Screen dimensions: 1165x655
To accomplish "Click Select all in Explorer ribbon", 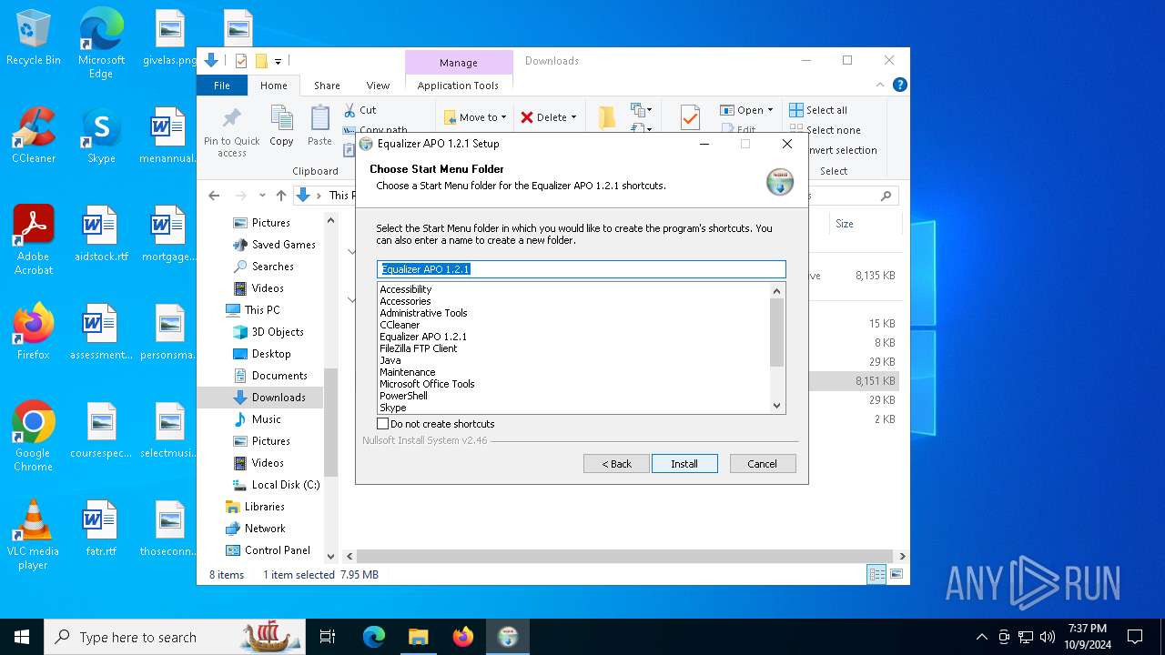I will [x=818, y=110].
